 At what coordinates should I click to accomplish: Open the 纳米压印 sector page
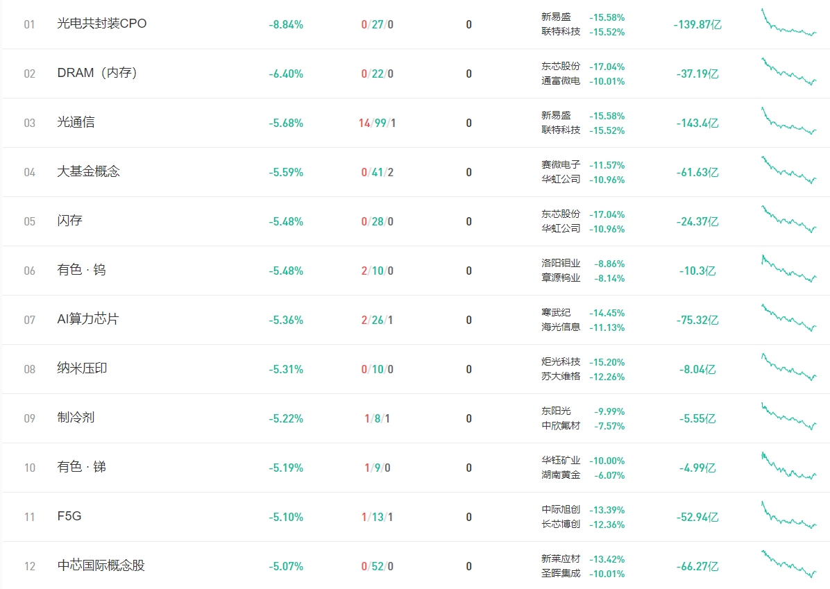coord(82,368)
